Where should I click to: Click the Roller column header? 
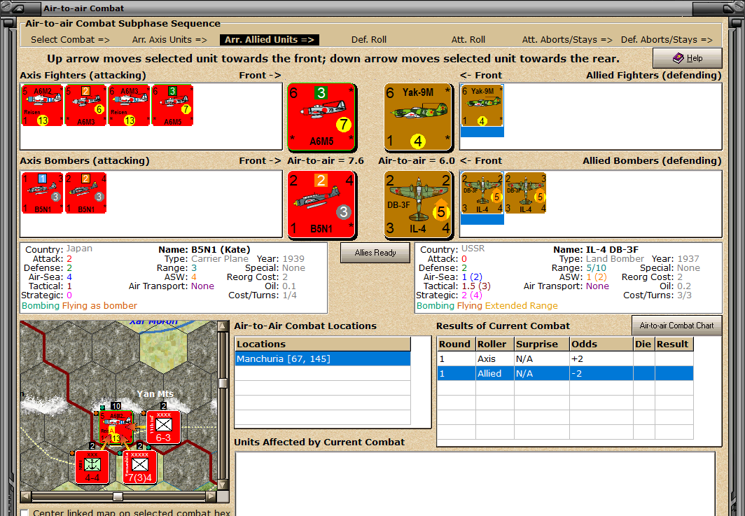pyautogui.click(x=494, y=344)
